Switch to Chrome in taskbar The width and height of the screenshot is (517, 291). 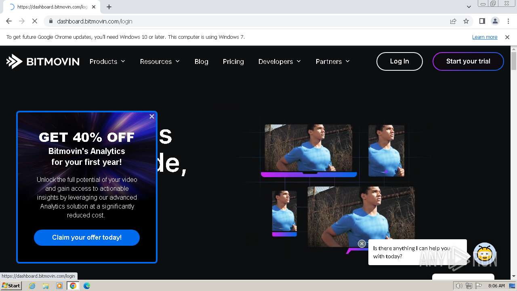(73, 286)
